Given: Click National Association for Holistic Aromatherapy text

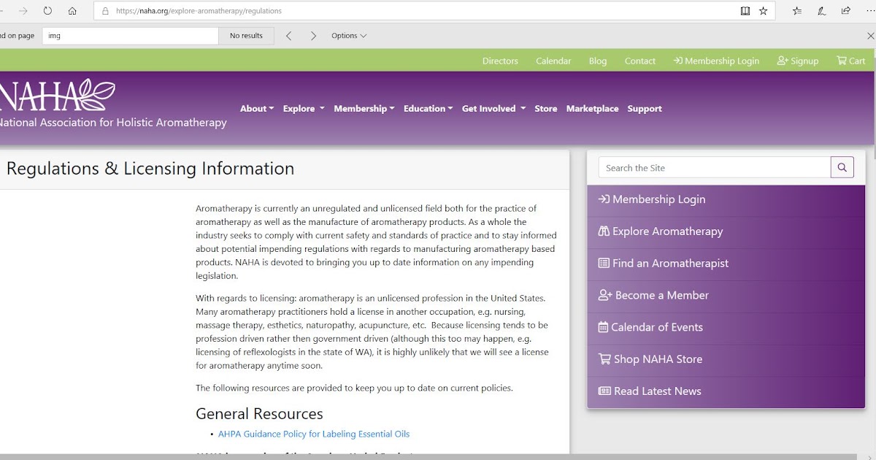Looking at the screenshot, I should (x=112, y=123).
